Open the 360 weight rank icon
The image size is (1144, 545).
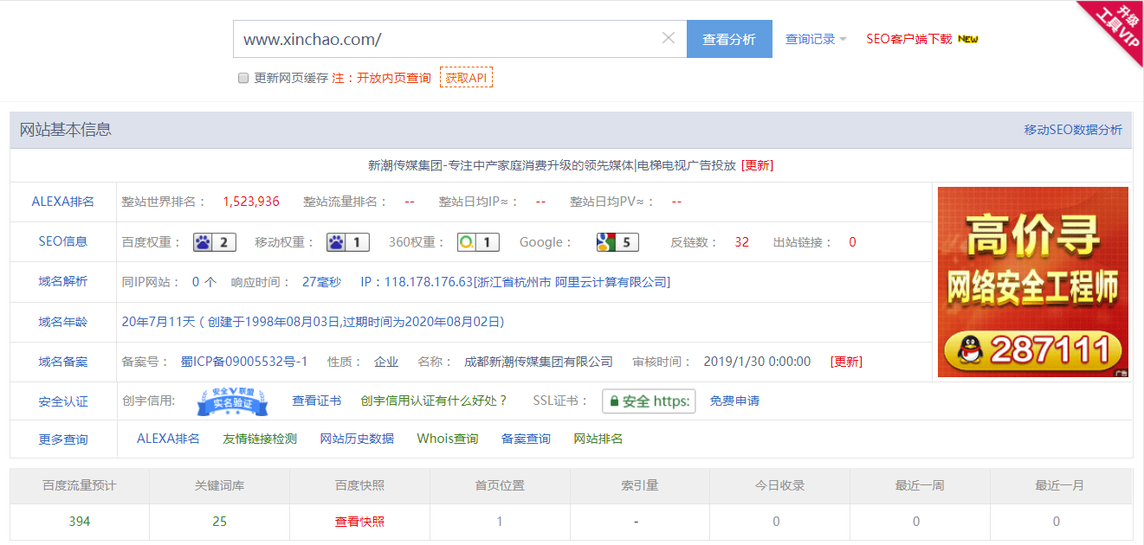(x=467, y=241)
